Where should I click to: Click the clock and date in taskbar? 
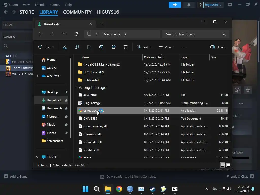click(x=242, y=189)
